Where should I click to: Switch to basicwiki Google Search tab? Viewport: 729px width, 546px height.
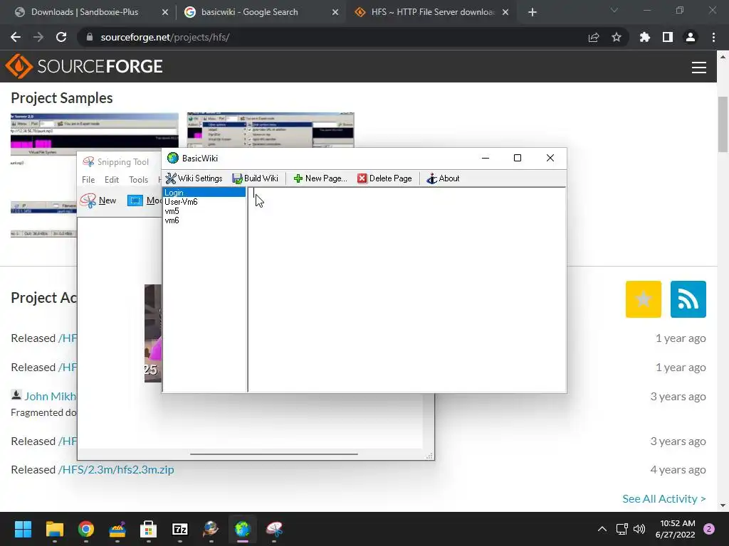click(x=250, y=12)
